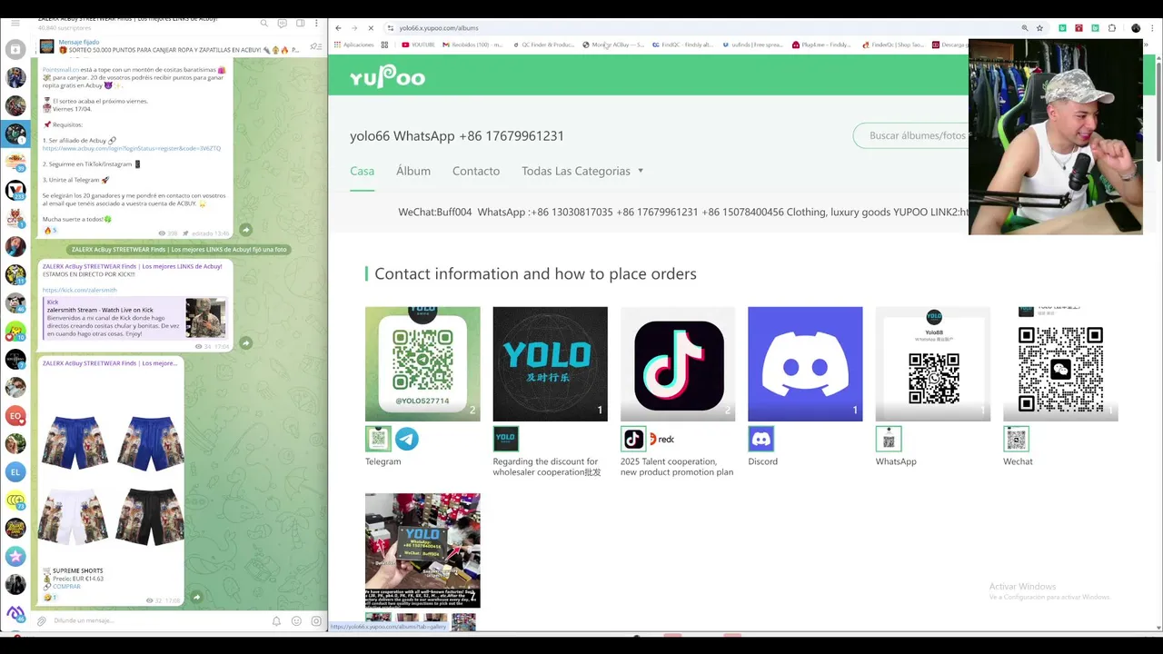
Task: Focus the Telegram message input field
Action: click(159, 621)
